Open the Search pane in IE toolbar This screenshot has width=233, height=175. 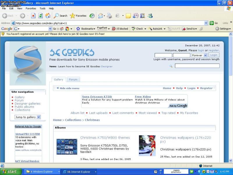pyautogui.click(x=60, y=16)
